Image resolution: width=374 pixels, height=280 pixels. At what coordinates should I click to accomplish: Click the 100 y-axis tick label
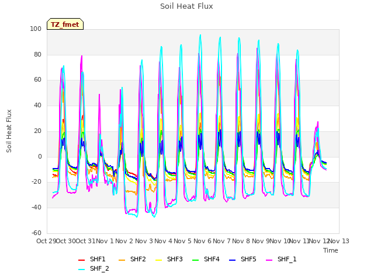tap(36, 29)
